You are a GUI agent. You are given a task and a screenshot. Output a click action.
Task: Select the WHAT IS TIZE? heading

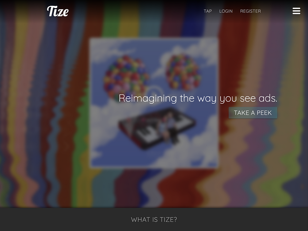pos(154,219)
